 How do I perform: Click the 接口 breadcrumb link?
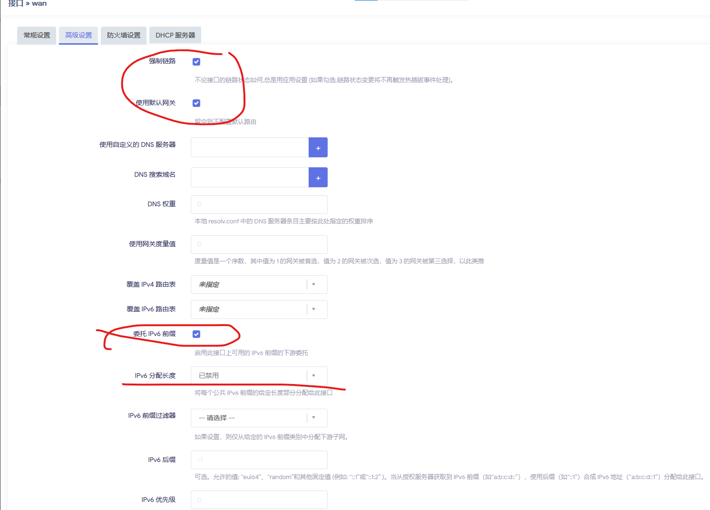[x=15, y=4]
